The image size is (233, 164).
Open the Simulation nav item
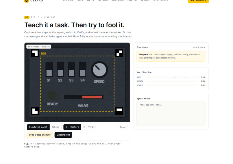pos(118,1)
